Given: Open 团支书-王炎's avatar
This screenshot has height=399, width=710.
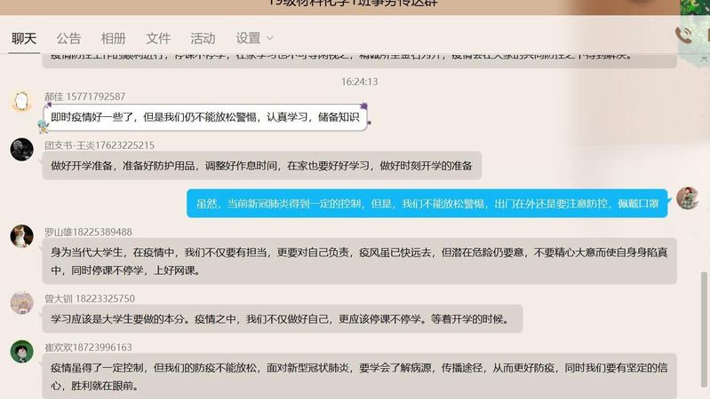Looking at the screenshot, I should pyautogui.click(x=21, y=149).
